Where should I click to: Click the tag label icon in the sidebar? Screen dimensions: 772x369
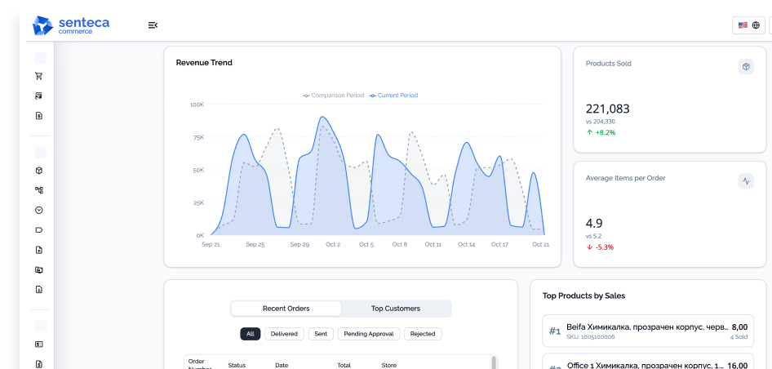click(x=39, y=230)
